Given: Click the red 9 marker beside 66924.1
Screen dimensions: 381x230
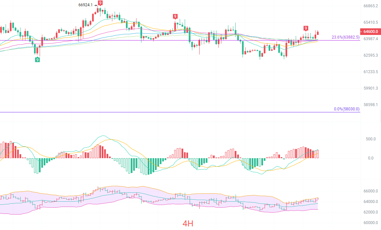Looking at the screenshot, I should (100, 3).
